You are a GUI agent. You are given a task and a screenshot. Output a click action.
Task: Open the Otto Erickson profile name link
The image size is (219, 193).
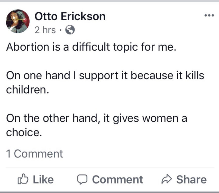tap(70, 16)
